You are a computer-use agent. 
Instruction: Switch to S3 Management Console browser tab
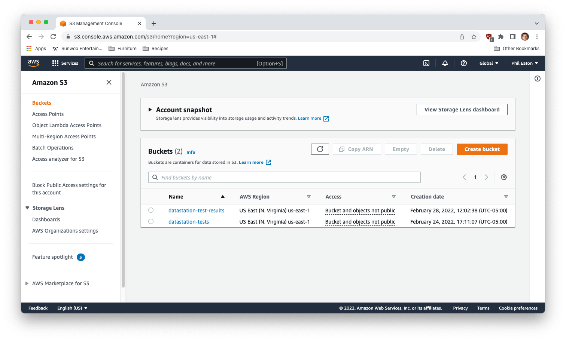[x=95, y=23]
